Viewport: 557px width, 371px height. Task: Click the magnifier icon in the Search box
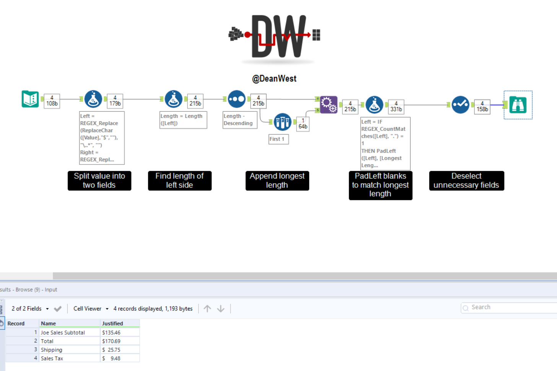pos(466,308)
